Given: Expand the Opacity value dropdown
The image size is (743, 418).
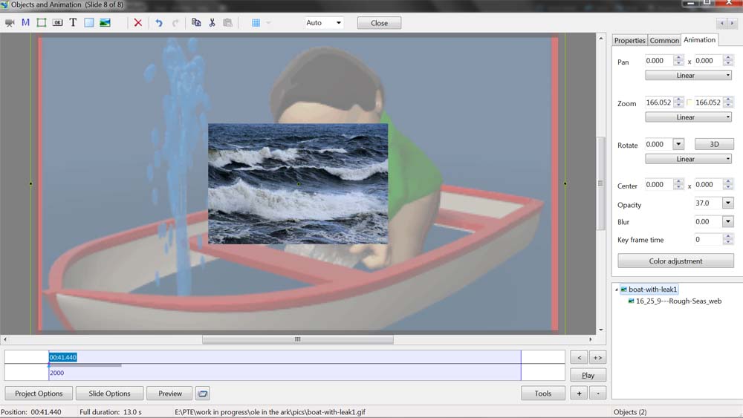Looking at the screenshot, I should (727, 203).
